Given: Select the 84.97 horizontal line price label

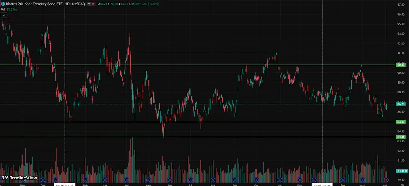Looking at the screenshot, I should tap(401, 122).
